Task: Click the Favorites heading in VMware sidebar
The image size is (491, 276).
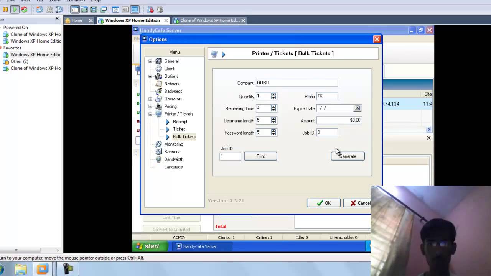Action: coord(12,48)
